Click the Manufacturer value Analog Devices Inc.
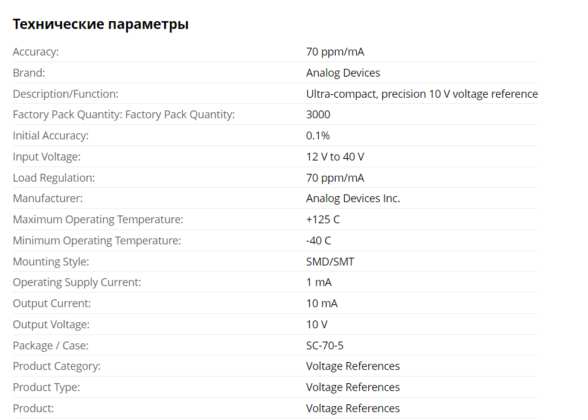 [x=353, y=199]
